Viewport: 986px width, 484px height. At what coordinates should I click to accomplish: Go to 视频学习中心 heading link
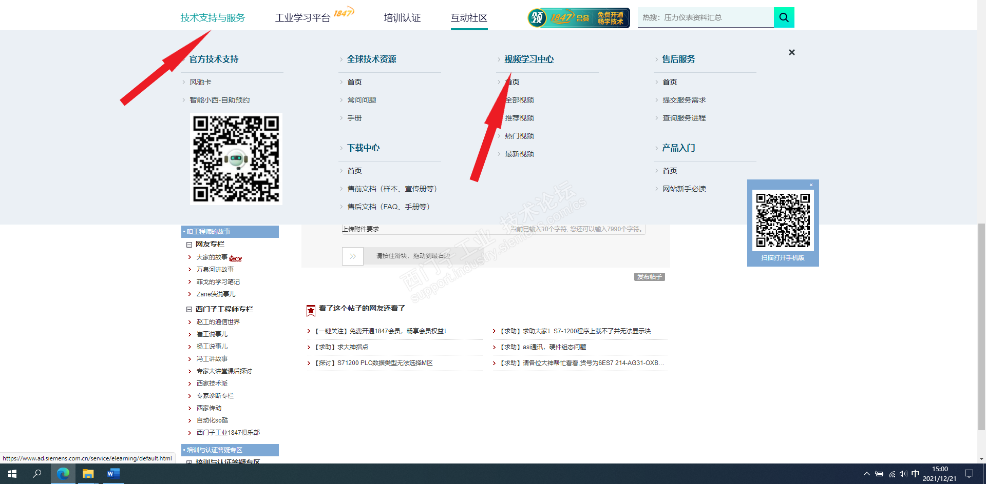[x=529, y=59]
